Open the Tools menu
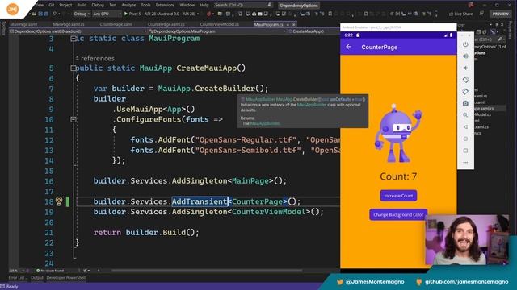Viewport: 517px width, 290px height. pyautogui.click(x=145, y=5)
